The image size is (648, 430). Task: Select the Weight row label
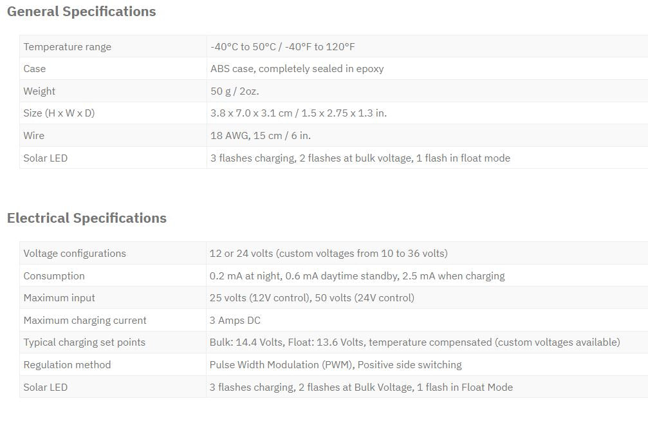[39, 91]
